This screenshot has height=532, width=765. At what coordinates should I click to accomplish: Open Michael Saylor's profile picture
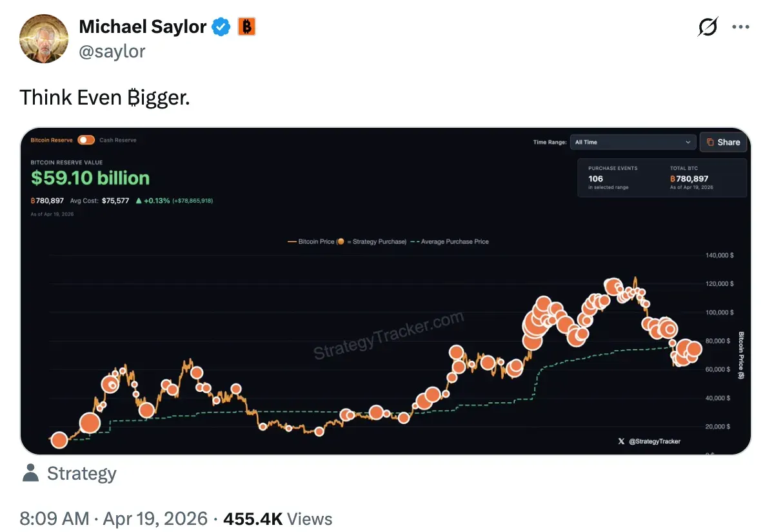pos(44,39)
